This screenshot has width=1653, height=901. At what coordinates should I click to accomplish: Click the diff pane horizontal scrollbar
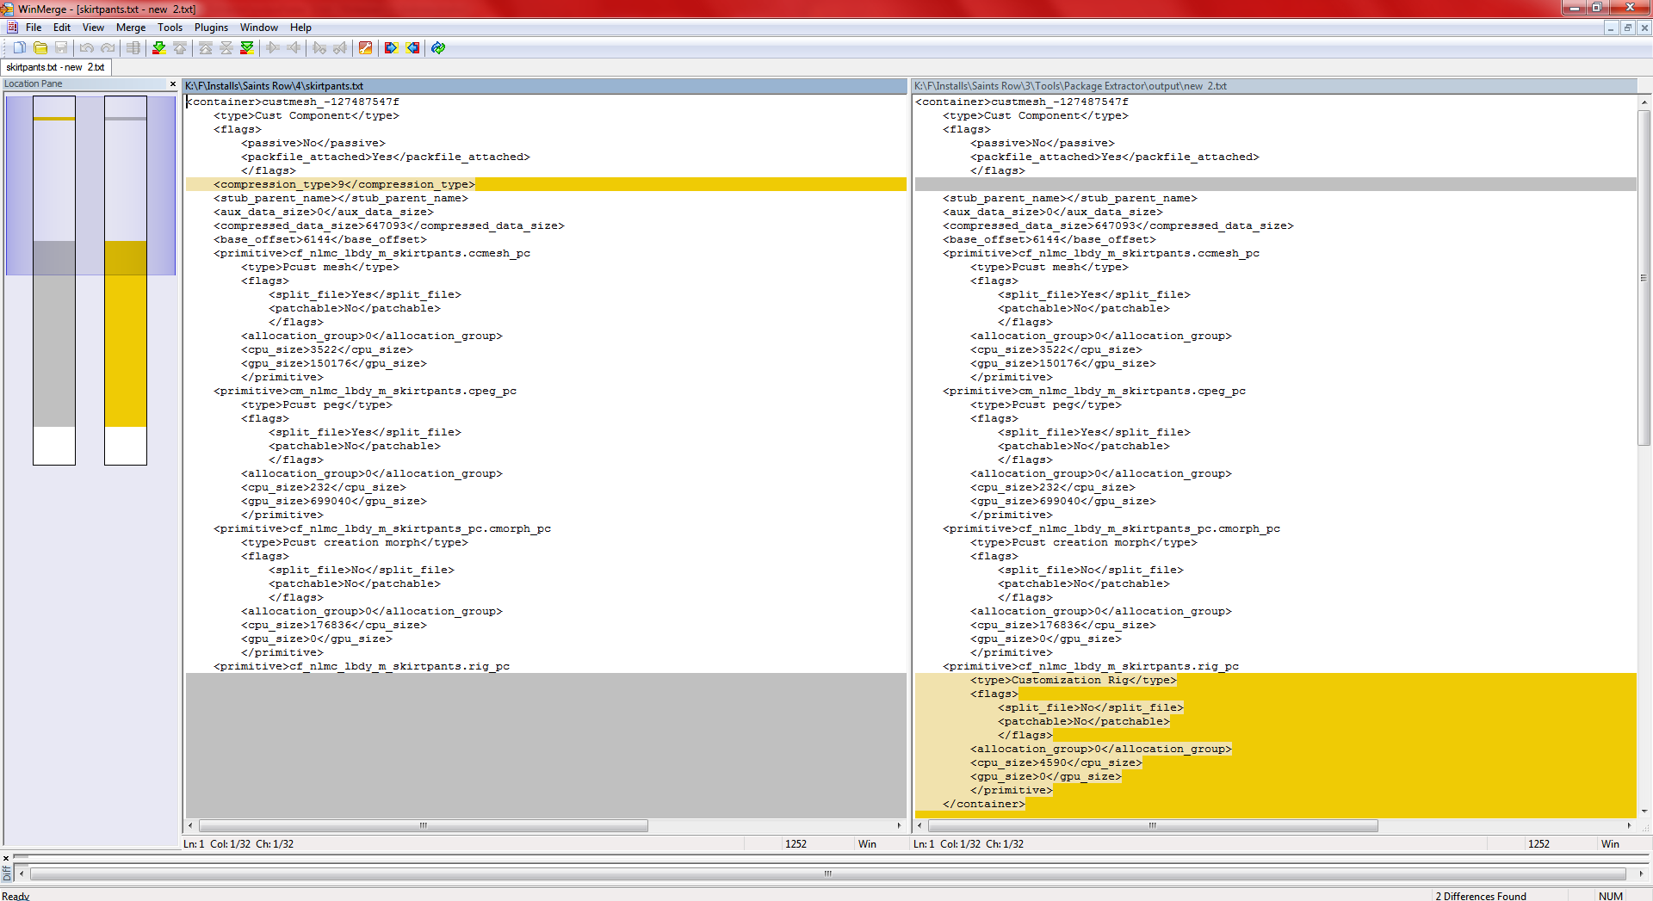click(x=827, y=873)
